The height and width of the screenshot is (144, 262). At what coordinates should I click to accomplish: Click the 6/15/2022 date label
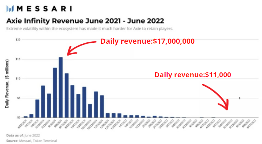252,124
